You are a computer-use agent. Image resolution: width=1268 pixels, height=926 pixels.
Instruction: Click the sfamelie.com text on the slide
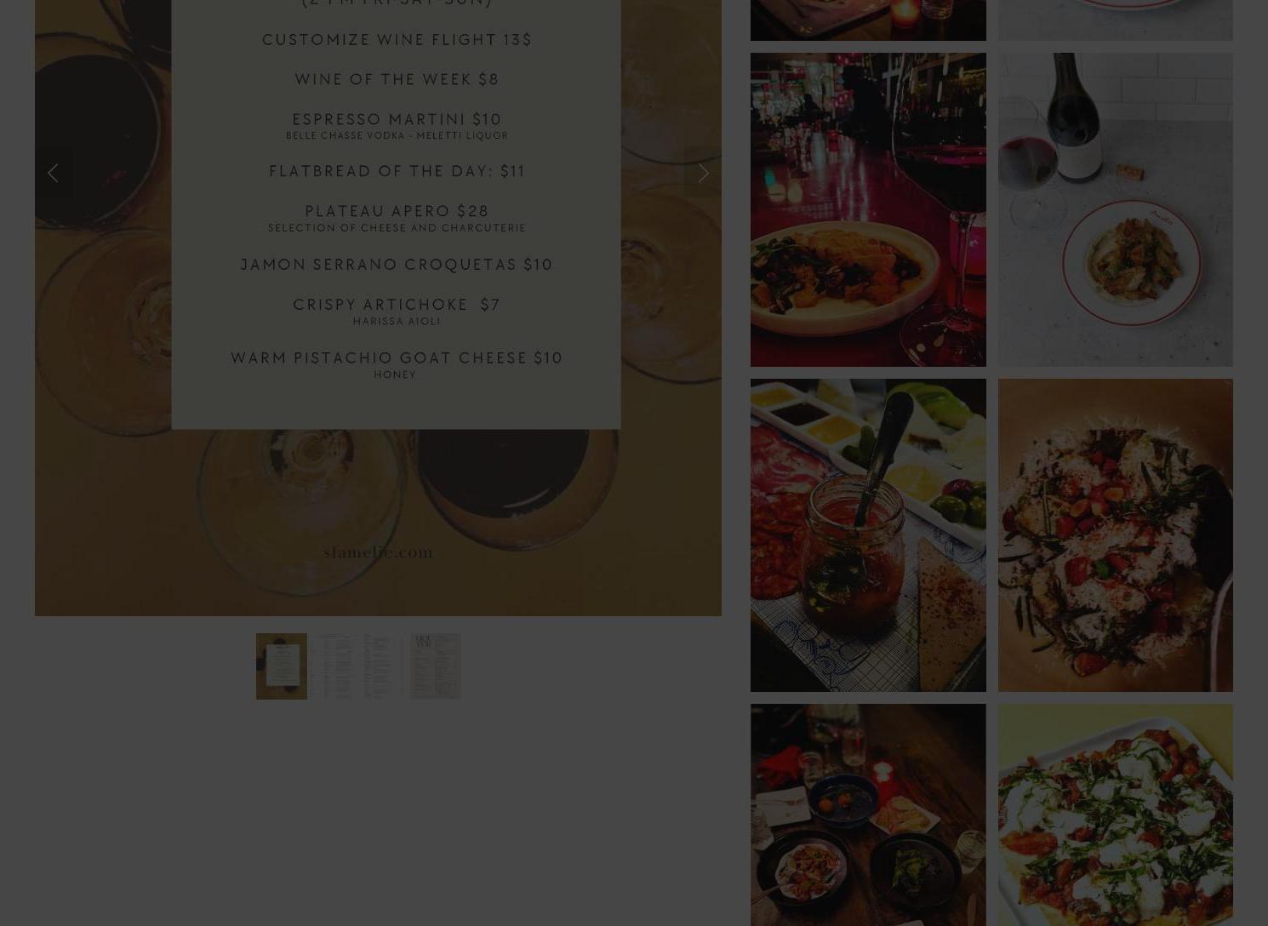click(x=378, y=552)
